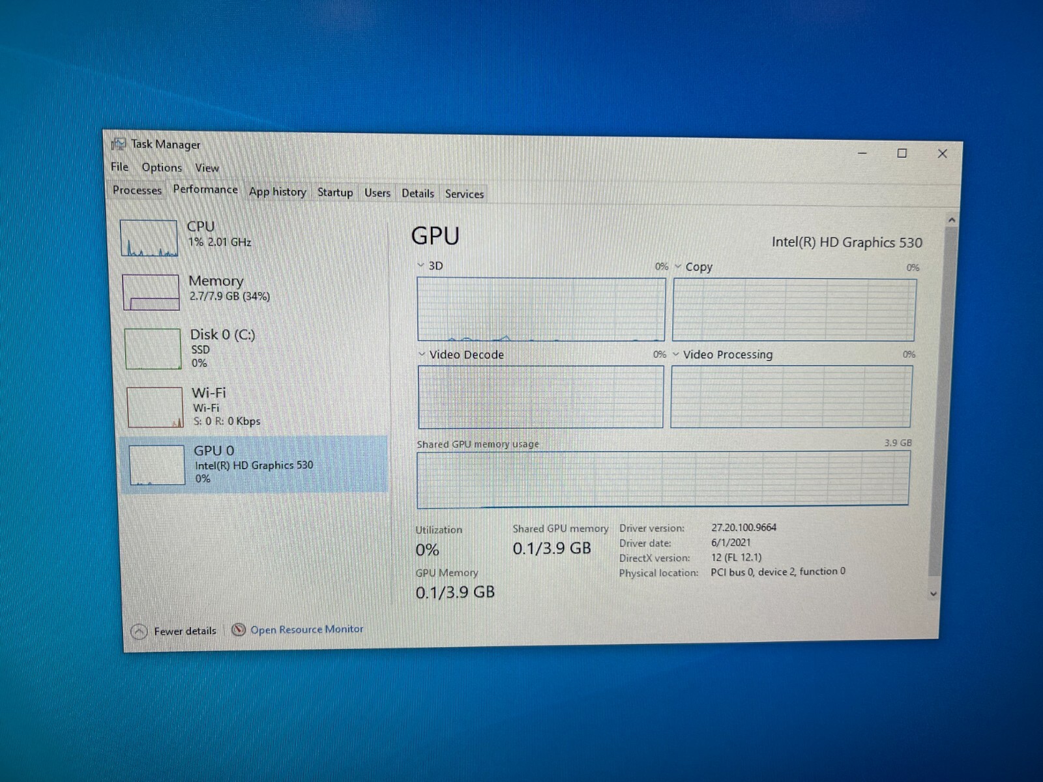Click the 3D engine usage graph

click(541, 310)
